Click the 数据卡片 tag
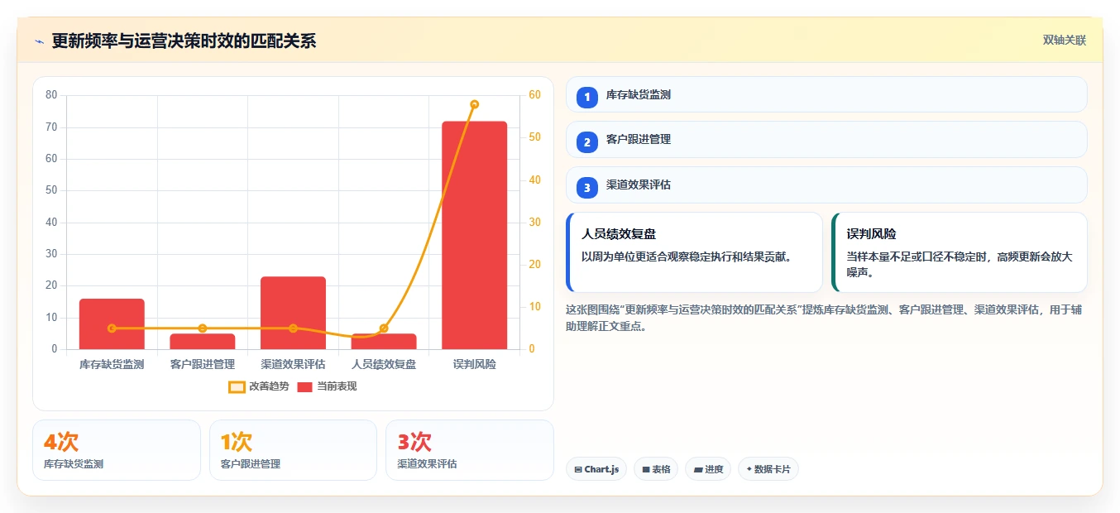The image size is (1120, 513). [768, 469]
